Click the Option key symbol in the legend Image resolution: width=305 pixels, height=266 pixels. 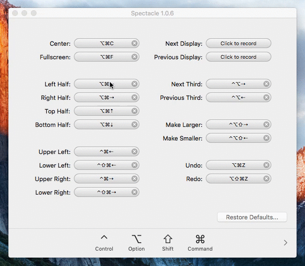(x=136, y=239)
